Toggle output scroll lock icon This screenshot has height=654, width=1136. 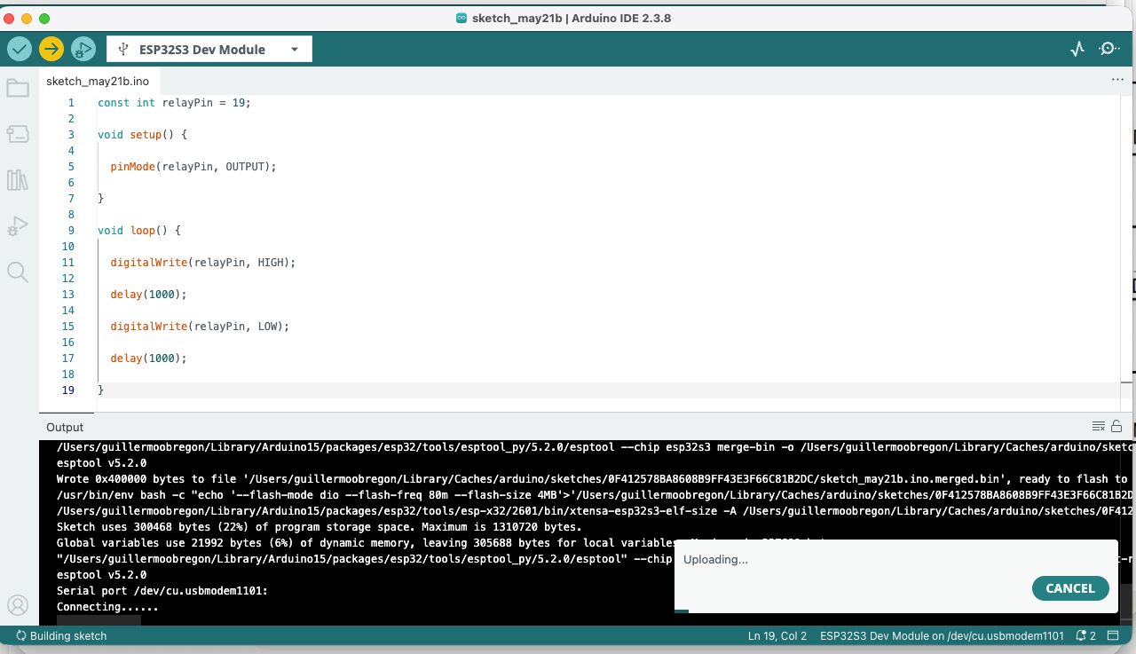[x=1116, y=426]
